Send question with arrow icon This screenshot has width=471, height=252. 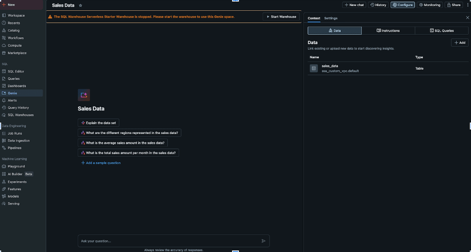click(263, 241)
